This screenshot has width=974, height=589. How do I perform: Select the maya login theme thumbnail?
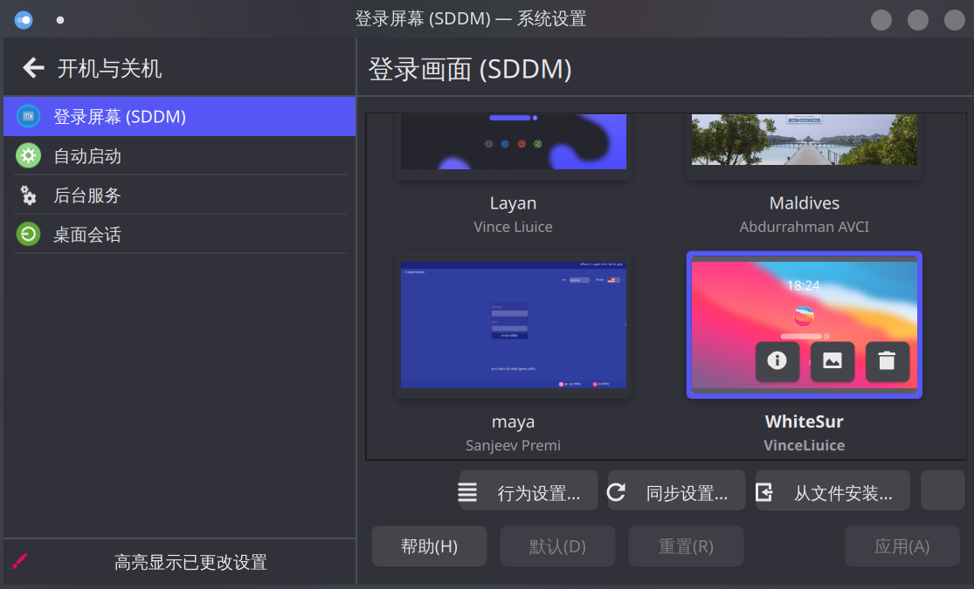coord(514,325)
